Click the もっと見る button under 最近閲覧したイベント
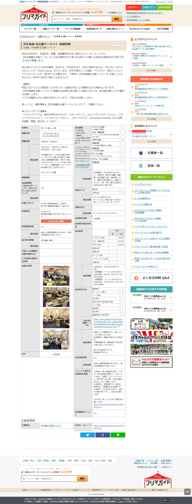 tap(151, 141)
